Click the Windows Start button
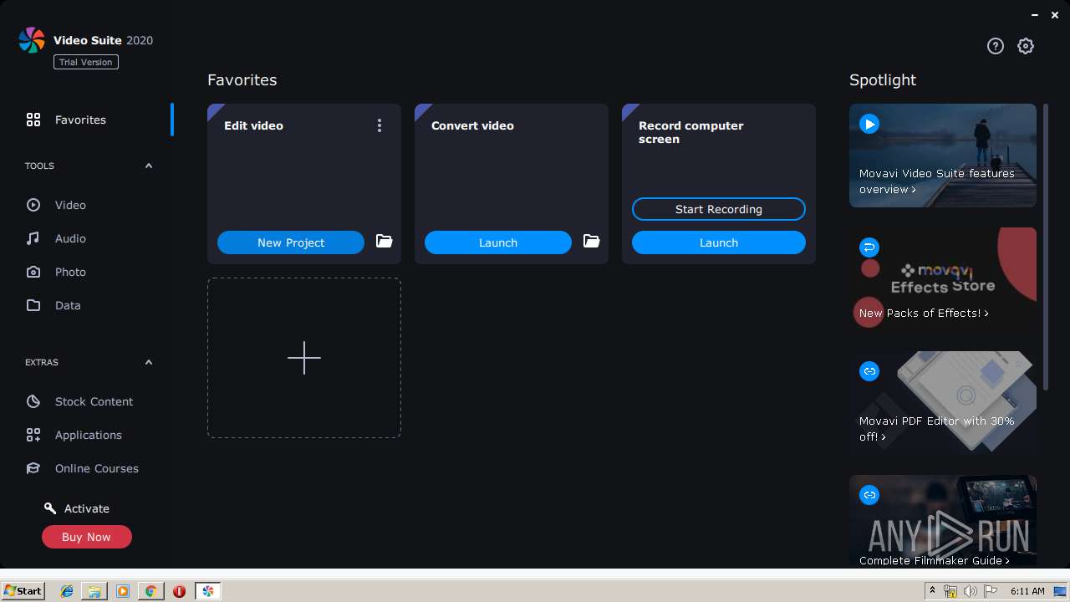The height and width of the screenshot is (602, 1070). tap(23, 590)
